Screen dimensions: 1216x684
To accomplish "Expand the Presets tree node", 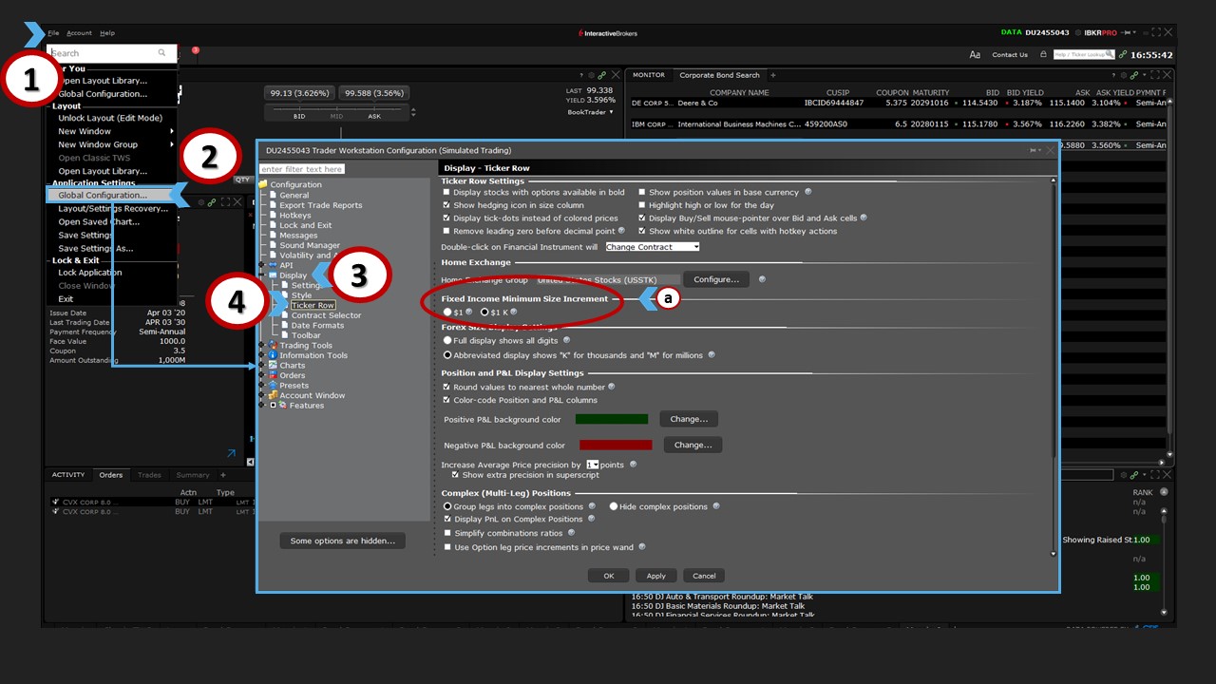I will click(263, 386).
